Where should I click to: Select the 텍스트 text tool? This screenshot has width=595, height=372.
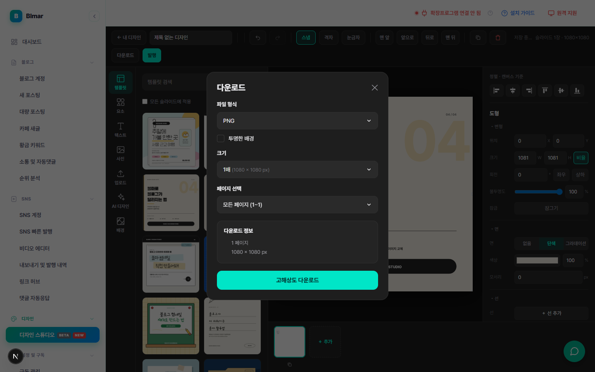click(121, 130)
